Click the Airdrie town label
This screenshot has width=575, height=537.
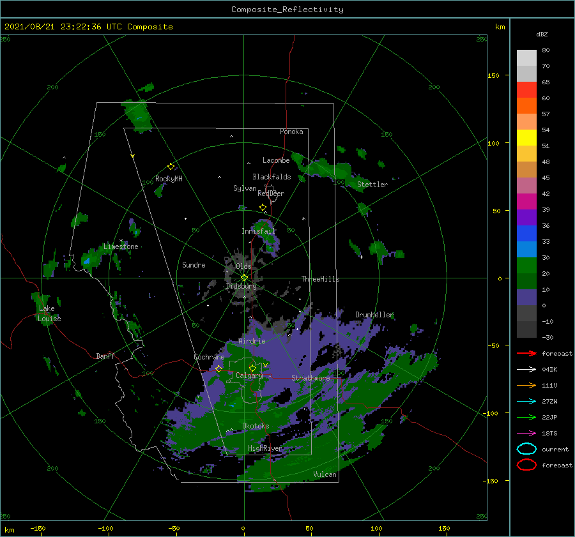point(252,341)
